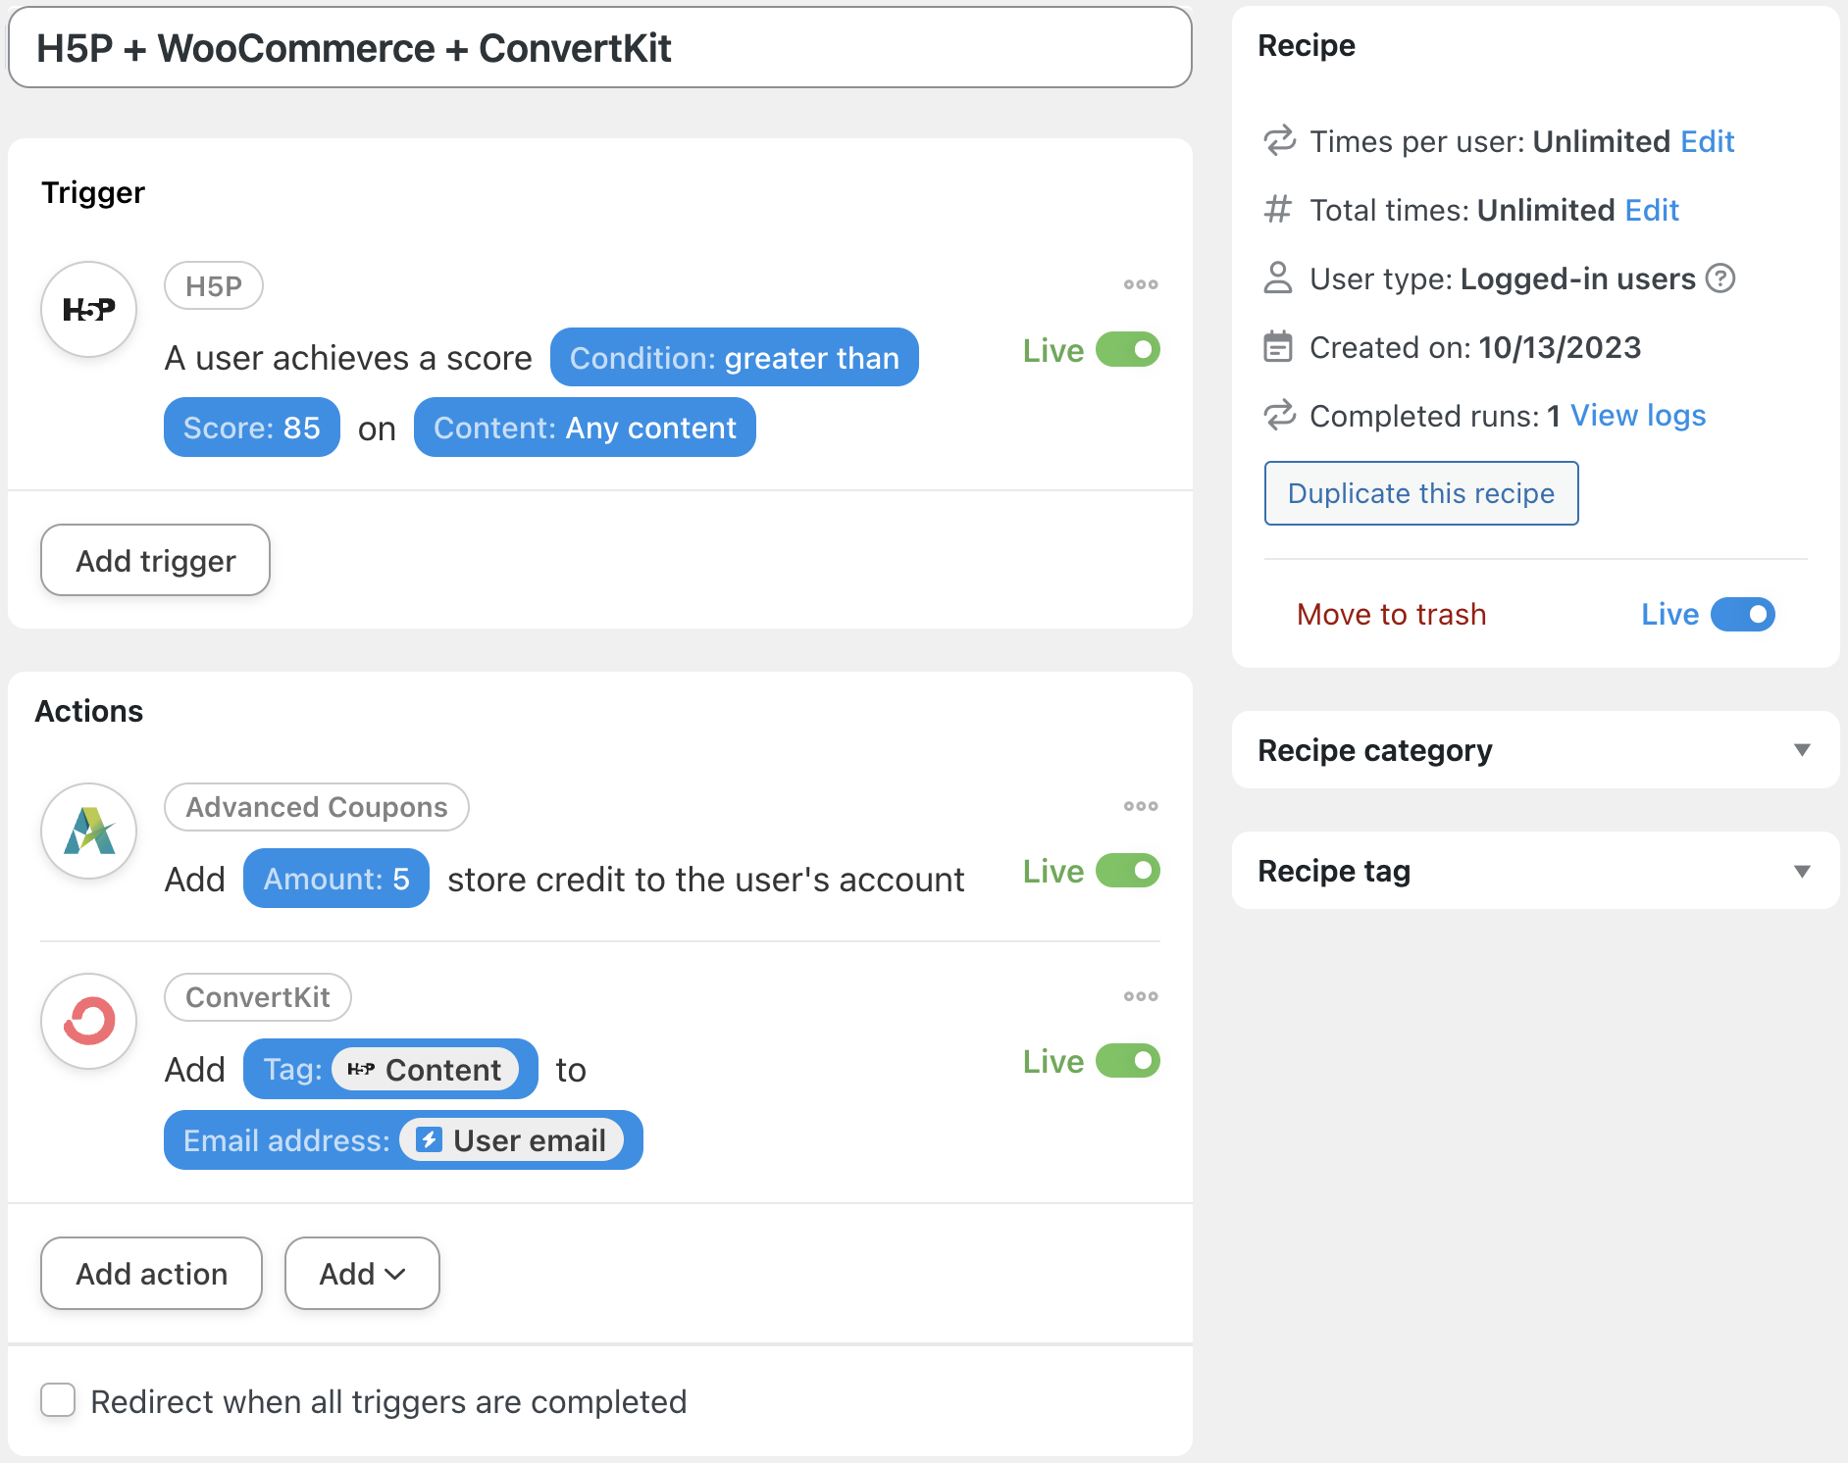
Task: Disable the H5P trigger Live toggle
Action: (x=1127, y=350)
